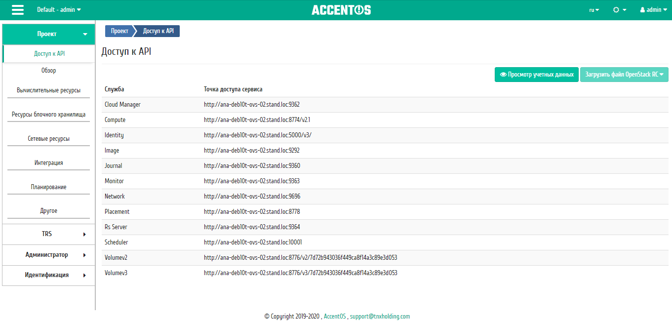Image resolution: width=672 pixels, height=322 pixels.
Task: Open Вычислительные ресурсы sidebar group
Action: click(48, 90)
